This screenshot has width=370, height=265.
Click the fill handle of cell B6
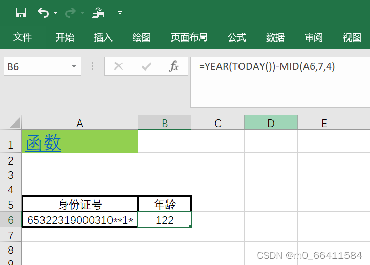point(191,227)
